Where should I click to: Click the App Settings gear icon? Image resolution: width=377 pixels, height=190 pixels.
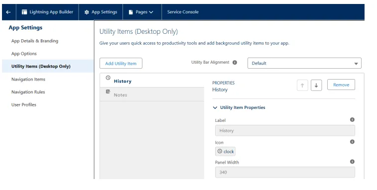tap(87, 12)
